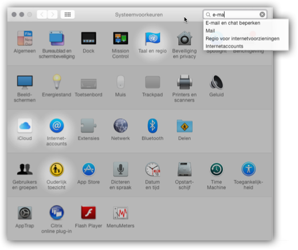The height and width of the screenshot is (250, 298).
Task: Open Muis preferences
Action: pos(120,82)
